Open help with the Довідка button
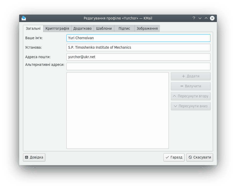The image size is (236, 189). (34, 157)
